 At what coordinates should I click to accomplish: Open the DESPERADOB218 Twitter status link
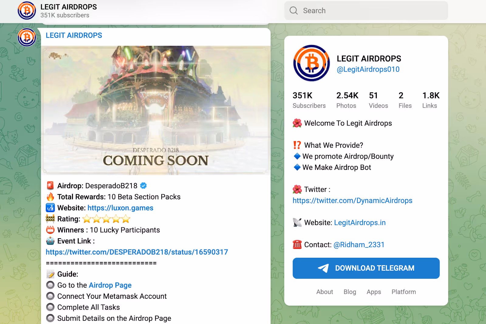click(137, 252)
